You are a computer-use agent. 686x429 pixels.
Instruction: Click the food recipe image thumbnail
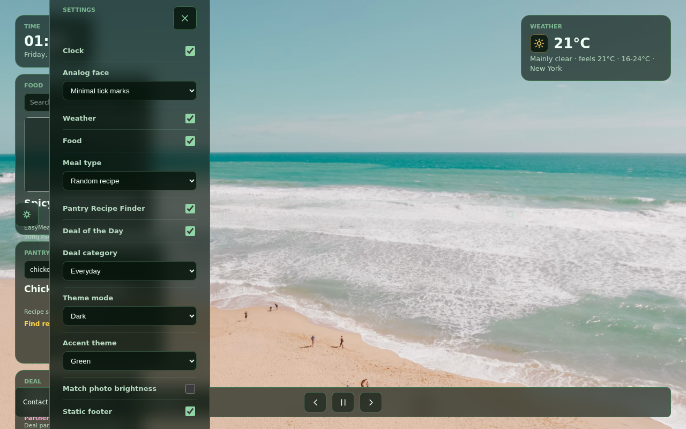37,154
